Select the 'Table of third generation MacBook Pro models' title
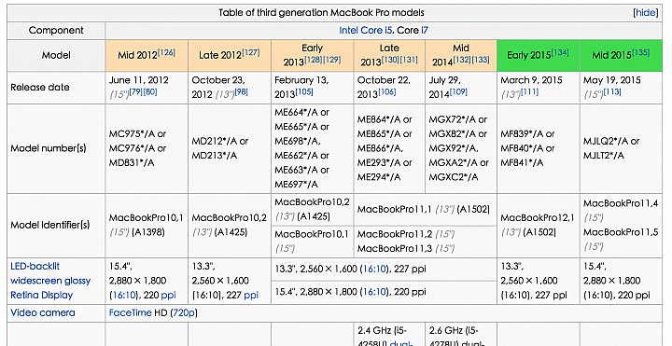The image size is (672, 346). pos(321,12)
